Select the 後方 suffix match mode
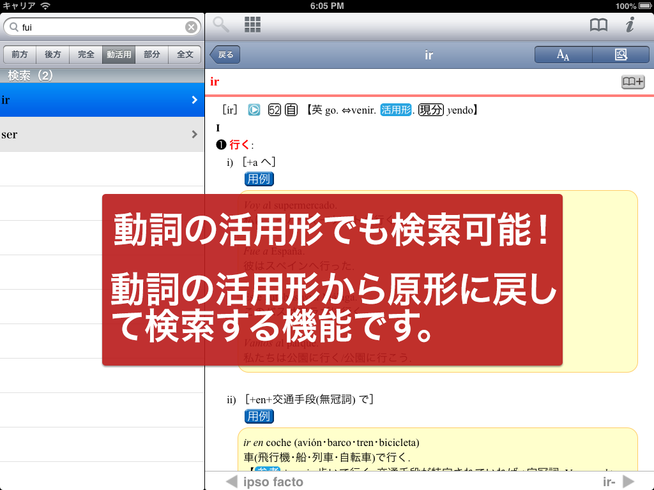 coord(52,55)
